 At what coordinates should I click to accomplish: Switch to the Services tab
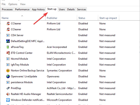[x=81, y=9]
